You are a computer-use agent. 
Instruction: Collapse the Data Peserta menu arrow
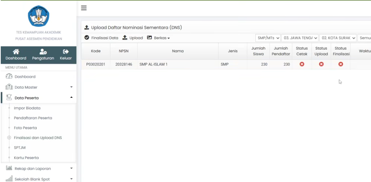(x=72, y=97)
